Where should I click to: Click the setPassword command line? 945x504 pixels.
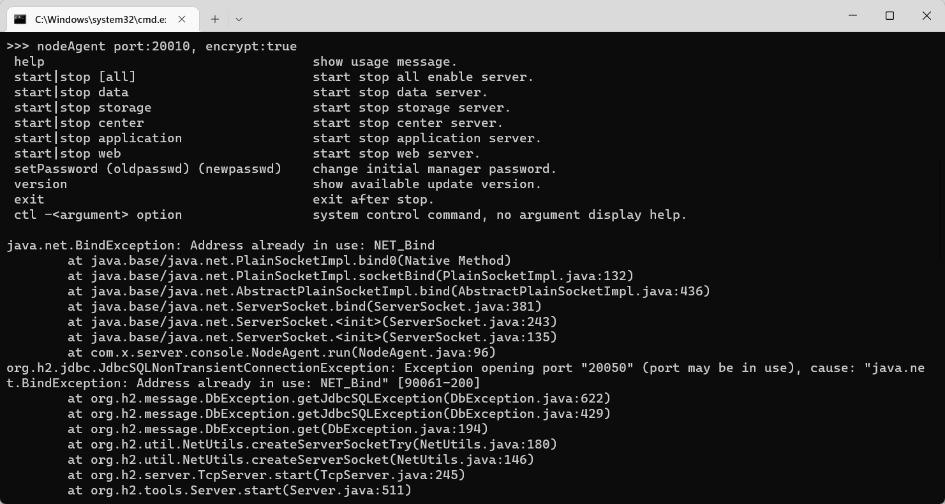point(148,169)
